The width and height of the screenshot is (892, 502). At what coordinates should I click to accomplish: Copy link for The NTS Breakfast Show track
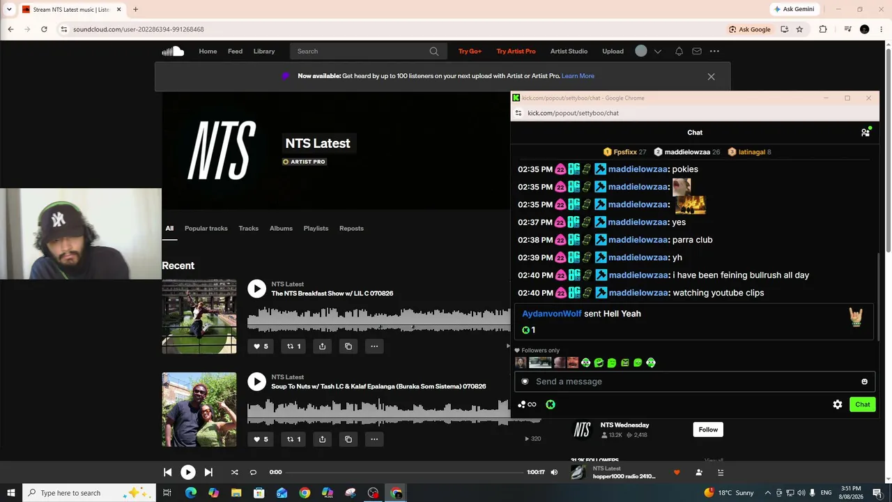pos(348,346)
